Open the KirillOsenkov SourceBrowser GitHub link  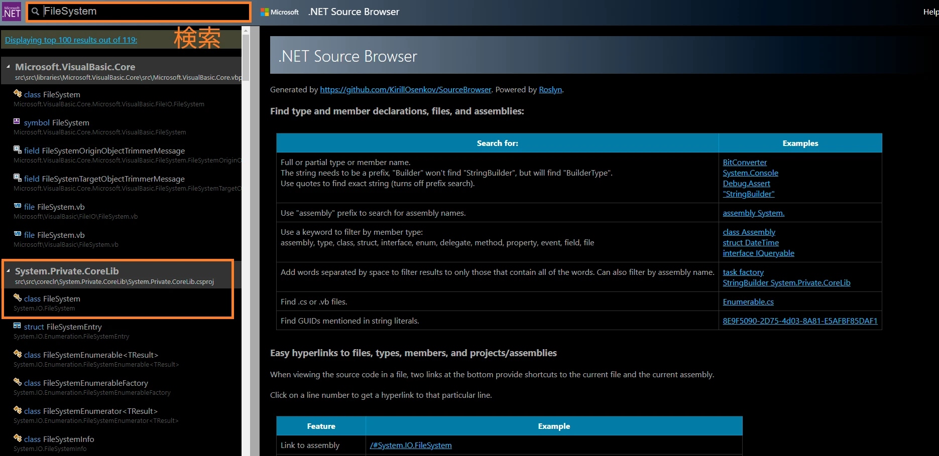(405, 89)
